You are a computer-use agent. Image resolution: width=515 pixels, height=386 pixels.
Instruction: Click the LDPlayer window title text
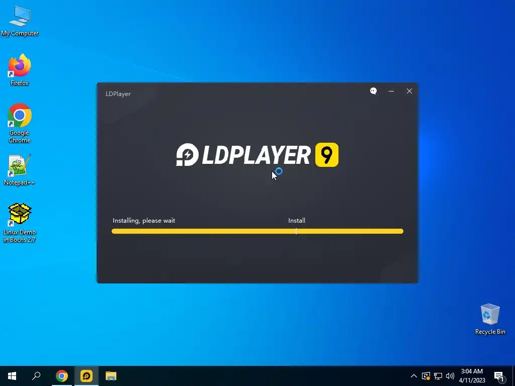pyautogui.click(x=118, y=94)
